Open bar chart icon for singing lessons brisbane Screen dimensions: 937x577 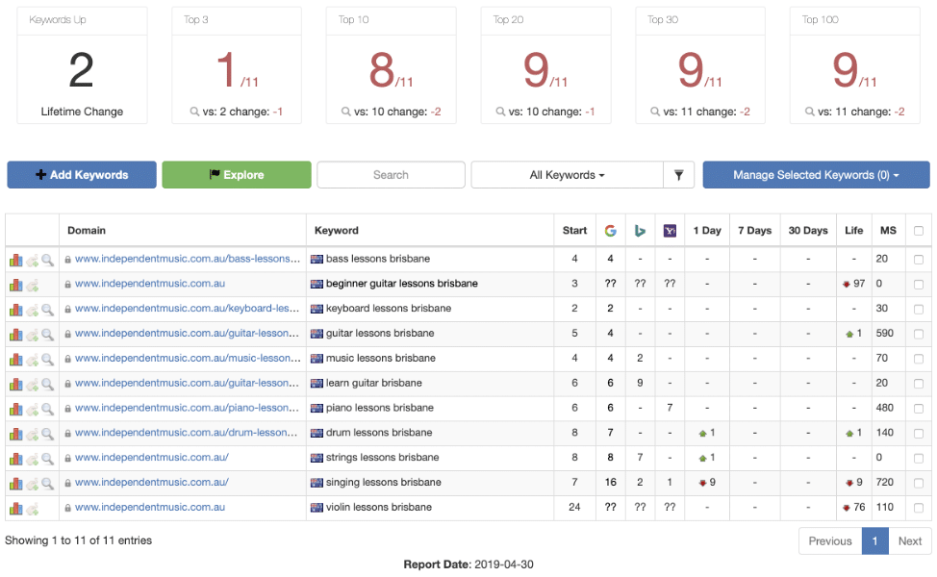tap(16, 483)
